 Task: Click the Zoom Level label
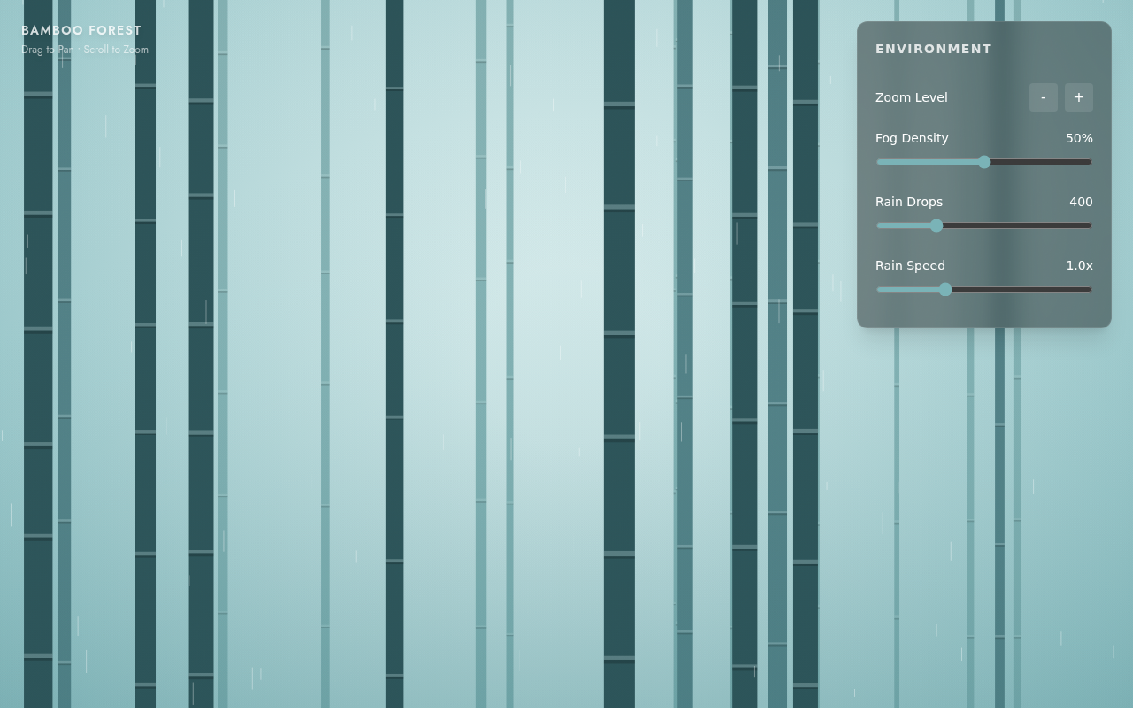(912, 97)
